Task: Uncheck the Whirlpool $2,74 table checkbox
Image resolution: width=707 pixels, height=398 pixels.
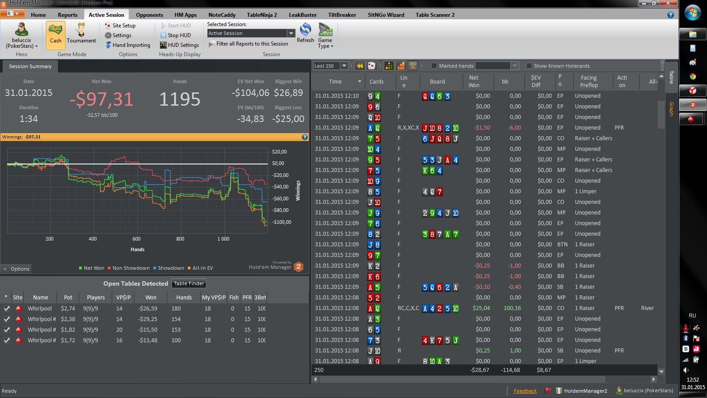Action: point(7,309)
